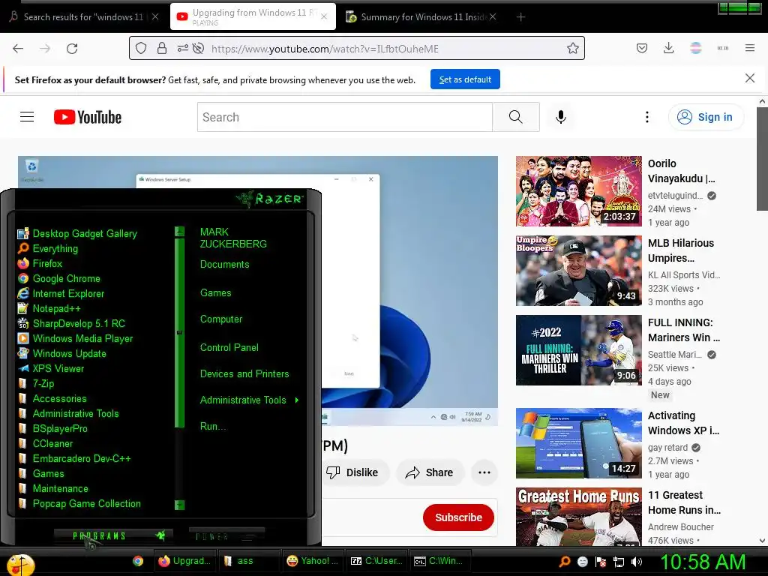Click the YouTube search input field
The width and height of the screenshot is (768, 576).
345,117
